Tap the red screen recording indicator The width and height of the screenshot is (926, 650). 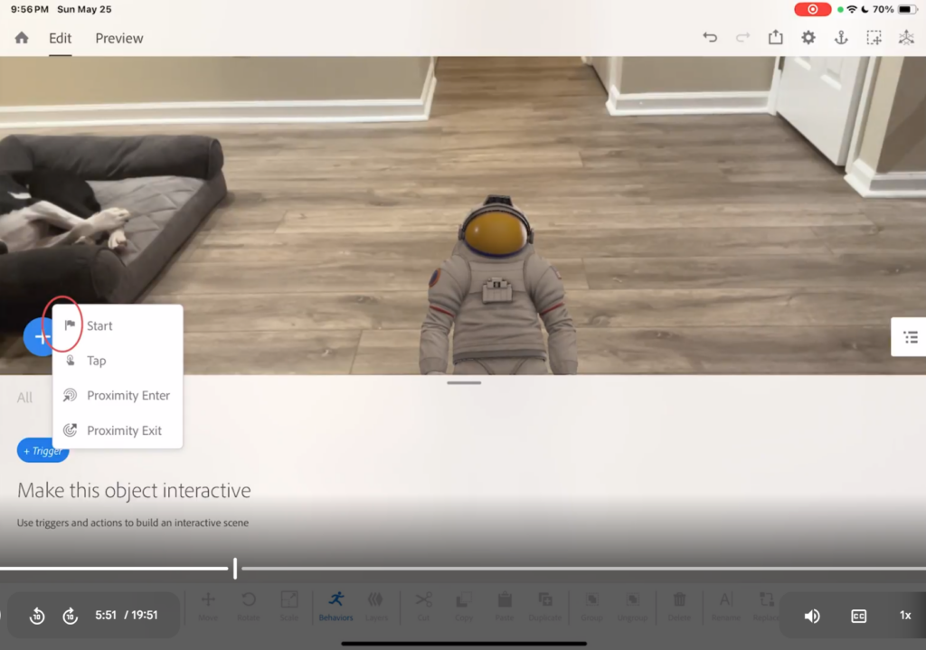pyautogui.click(x=813, y=9)
